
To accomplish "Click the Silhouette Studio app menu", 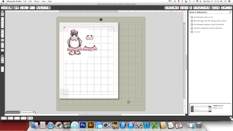I will coord(14,1).
